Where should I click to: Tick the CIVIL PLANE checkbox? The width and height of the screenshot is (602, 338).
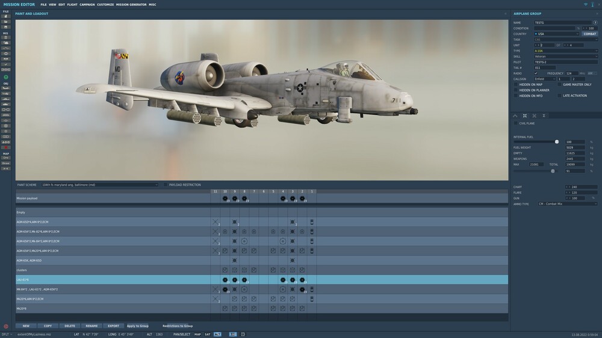pyautogui.click(x=516, y=123)
